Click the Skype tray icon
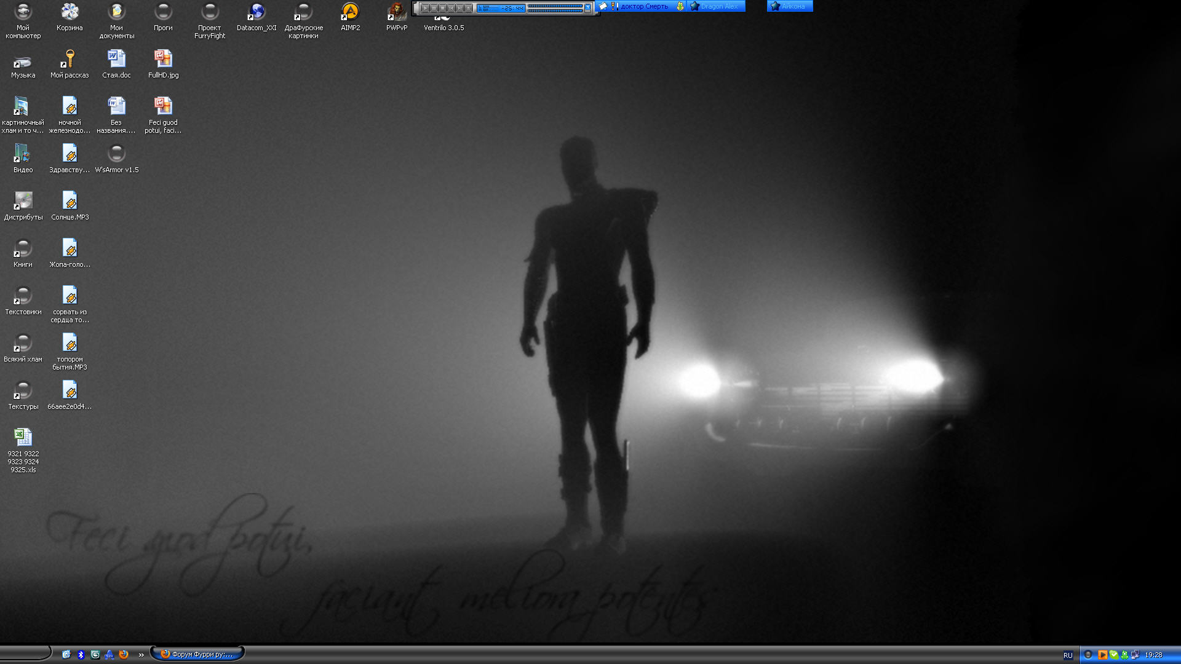This screenshot has height=664, width=1181. (x=1114, y=655)
